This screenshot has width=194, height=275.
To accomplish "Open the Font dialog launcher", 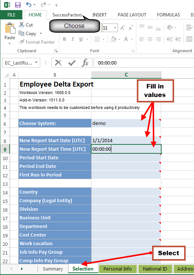I will (x=133, y=51).
